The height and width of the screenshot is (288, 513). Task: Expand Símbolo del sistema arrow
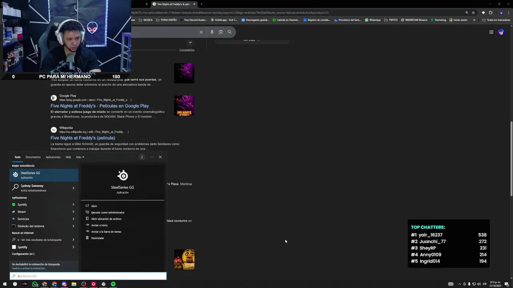(73, 226)
